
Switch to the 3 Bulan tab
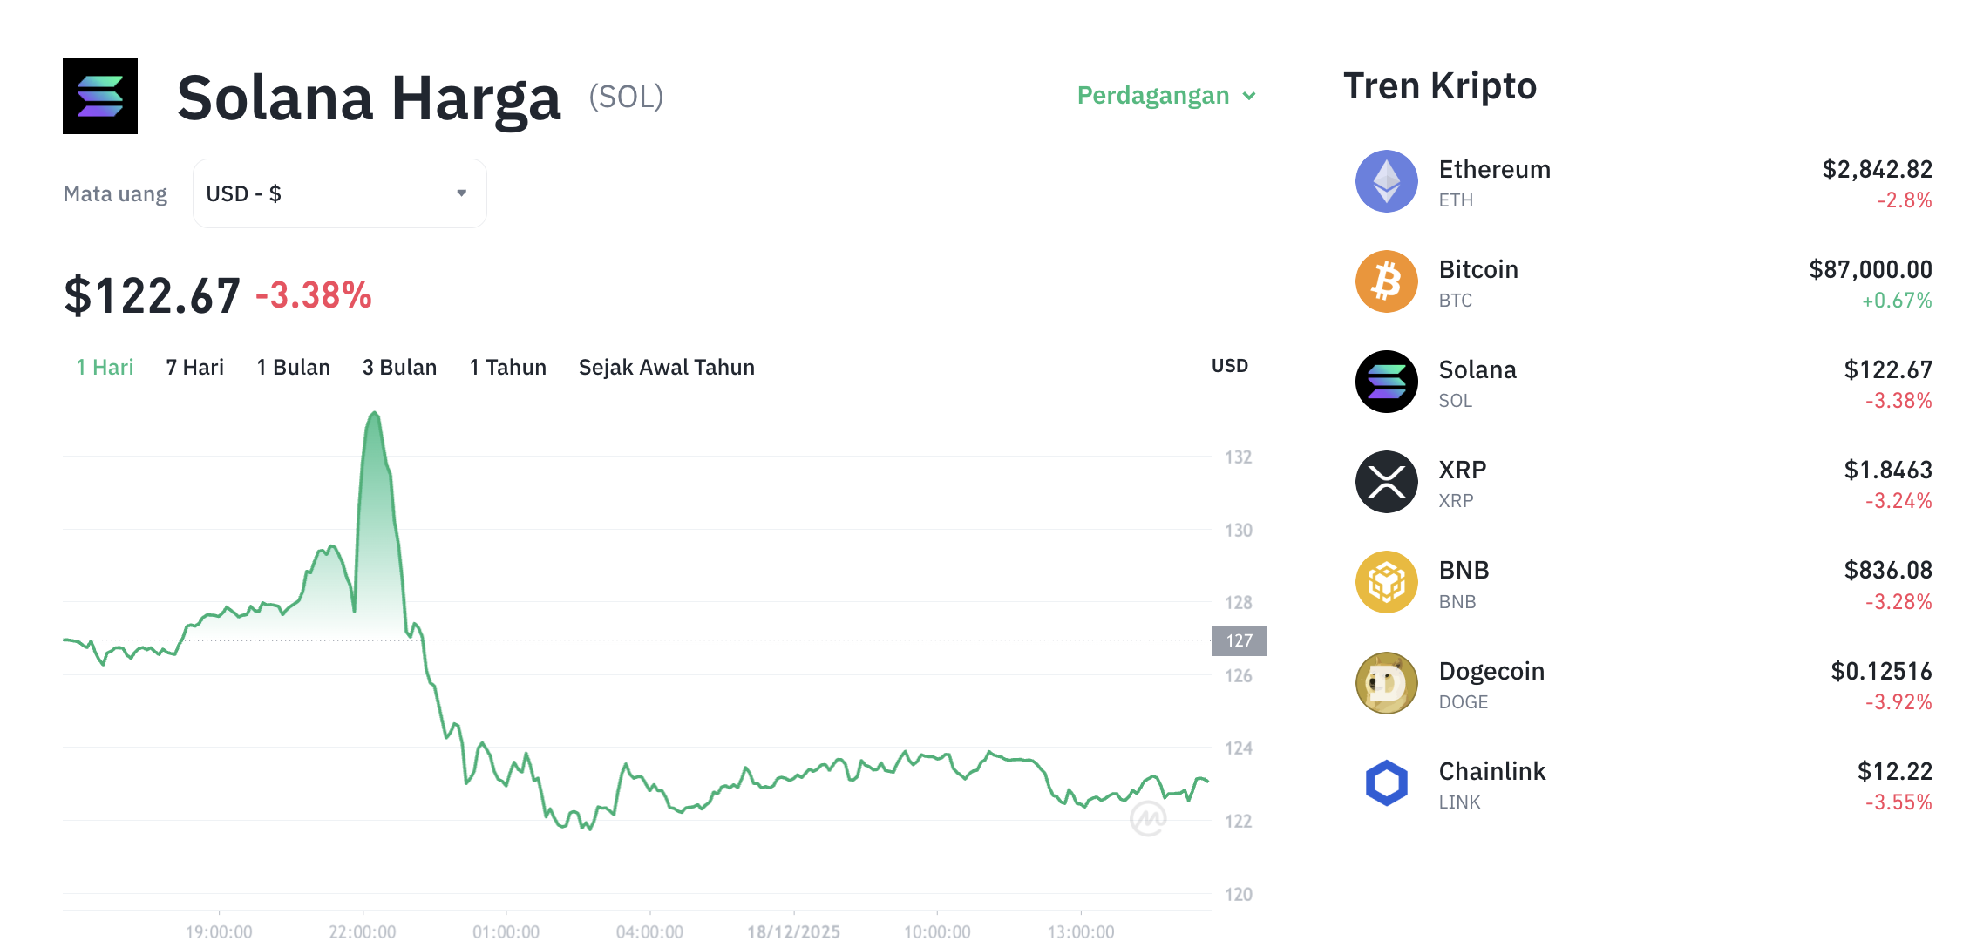click(x=399, y=367)
